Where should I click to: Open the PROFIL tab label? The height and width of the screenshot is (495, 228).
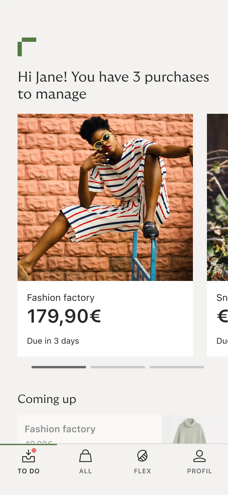(x=199, y=471)
